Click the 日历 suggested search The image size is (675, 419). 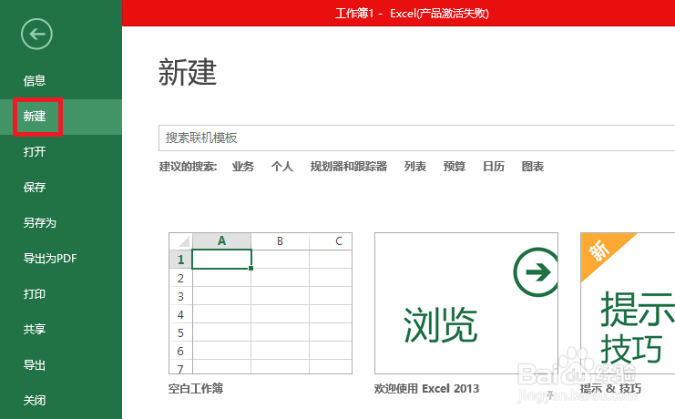(494, 167)
